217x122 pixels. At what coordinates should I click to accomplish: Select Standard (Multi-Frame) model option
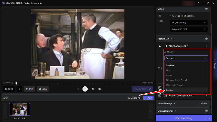point(186,80)
